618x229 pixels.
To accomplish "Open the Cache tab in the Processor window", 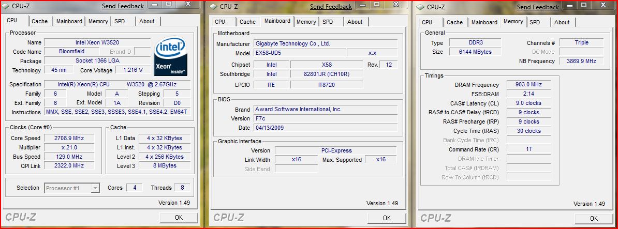I will point(39,21).
